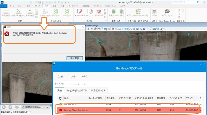This screenshot has height=115, width=207.
Task: Click View Previous icon in view toolbar
Action: [123, 29]
